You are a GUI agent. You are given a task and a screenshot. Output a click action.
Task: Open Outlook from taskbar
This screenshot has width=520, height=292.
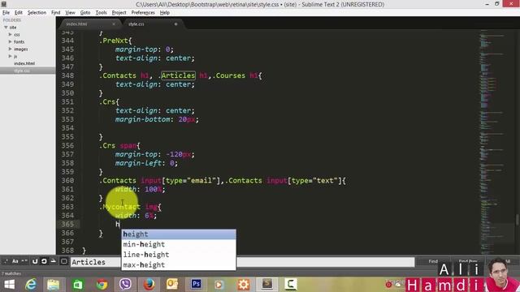coord(172,285)
